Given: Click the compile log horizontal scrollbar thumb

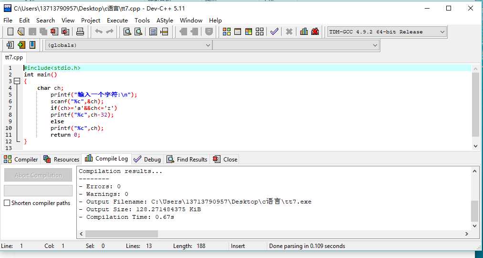Looking at the screenshot, I should tap(122, 234).
